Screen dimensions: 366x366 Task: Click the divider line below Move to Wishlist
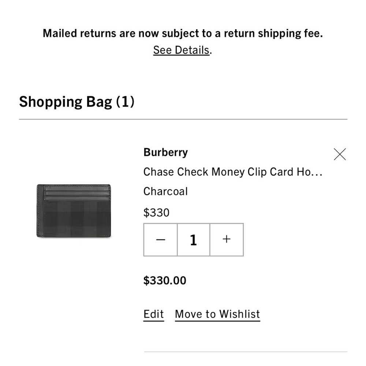pyautogui.click(x=245, y=352)
